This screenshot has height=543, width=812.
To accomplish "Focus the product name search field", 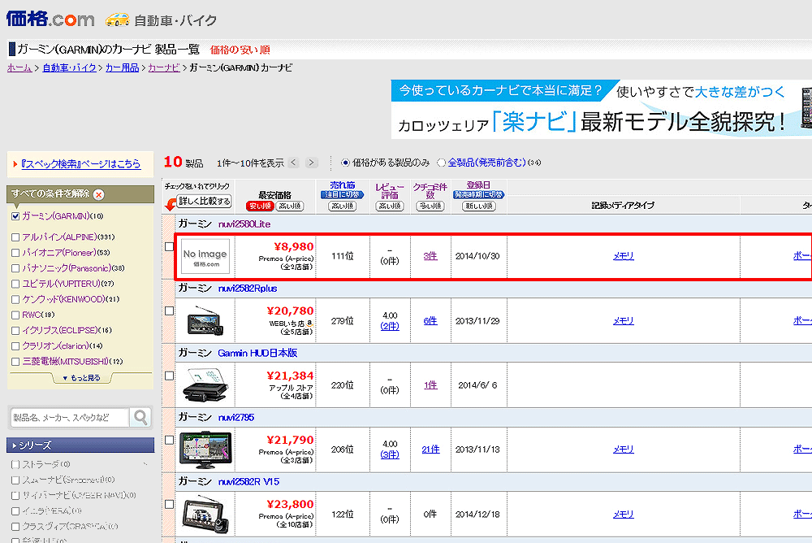I will [69, 418].
